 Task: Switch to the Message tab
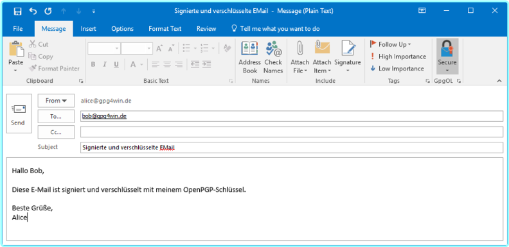53,28
